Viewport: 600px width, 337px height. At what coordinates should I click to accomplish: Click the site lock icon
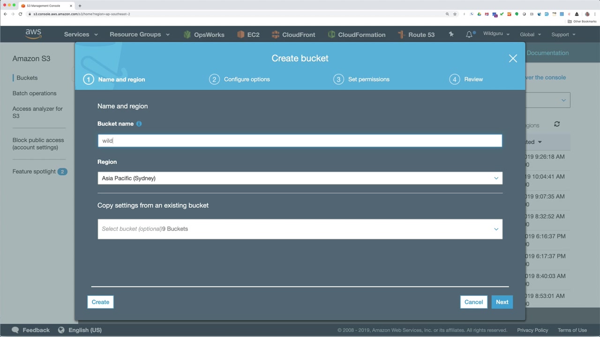[30, 14]
